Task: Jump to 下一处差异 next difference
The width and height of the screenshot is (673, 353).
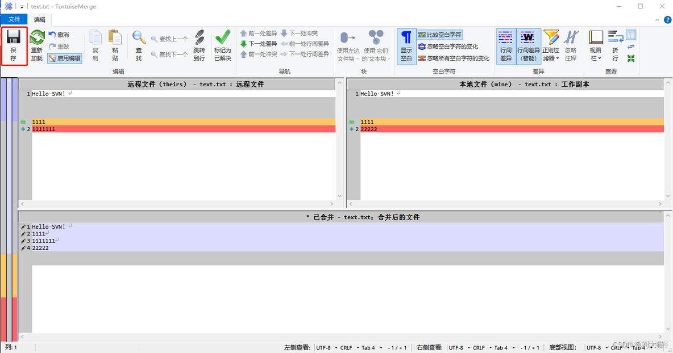Action: 259,44
